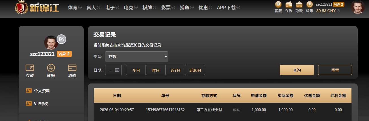Click the VIP 2 badge in header
This screenshot has height=121, width=369.
338,4
